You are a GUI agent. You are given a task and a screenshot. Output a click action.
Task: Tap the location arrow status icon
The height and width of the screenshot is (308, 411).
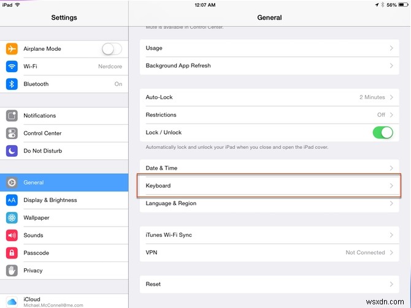click(x=377, y=5)
